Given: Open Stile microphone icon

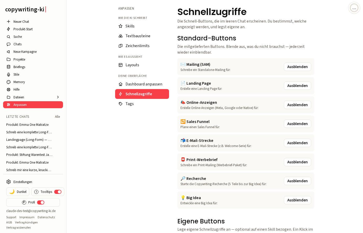Looking at the screenshot, I should [x=9, y=74].
